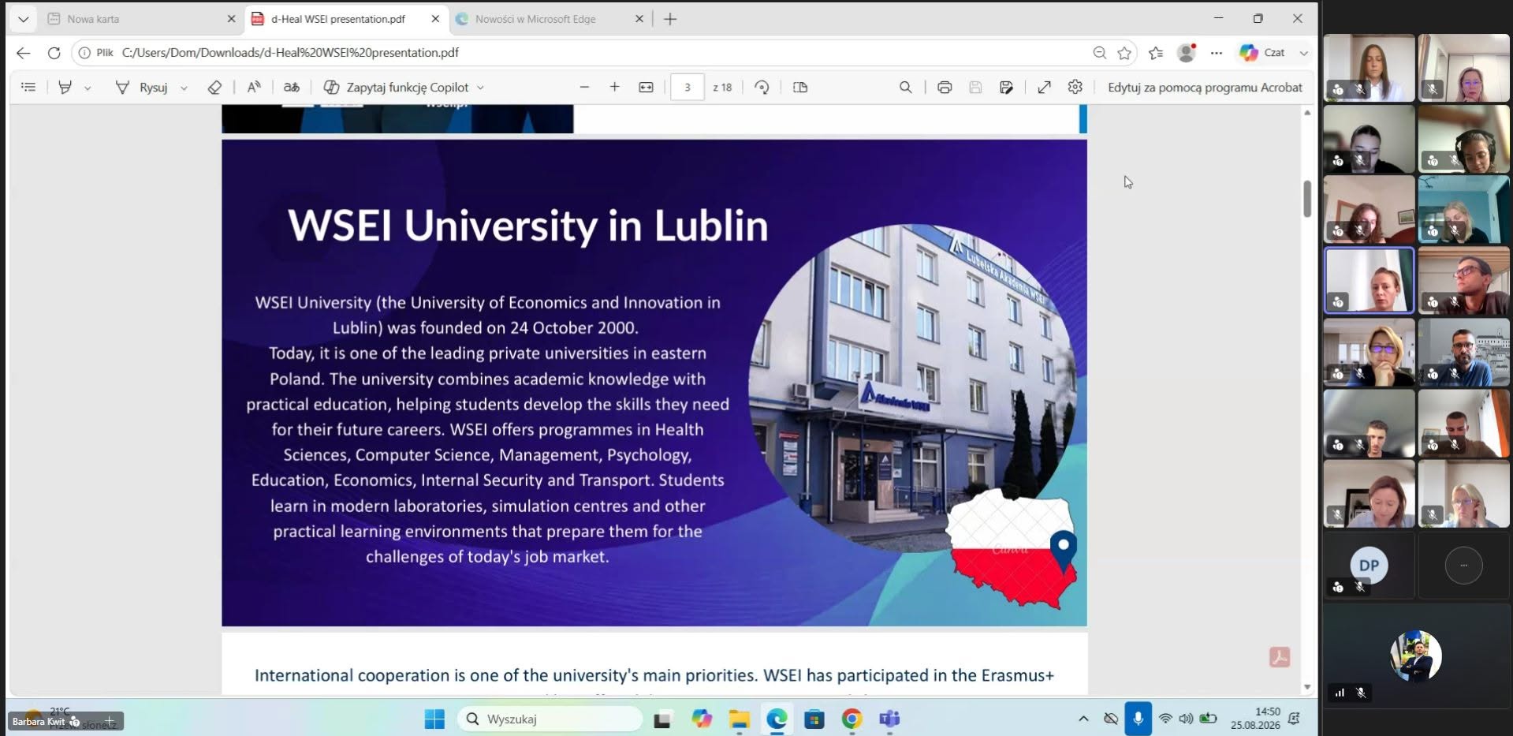Click Zapytaj funkcję Copilot button
The height and width of the screenshot is (736, 1513).
[x=397, y=88]
